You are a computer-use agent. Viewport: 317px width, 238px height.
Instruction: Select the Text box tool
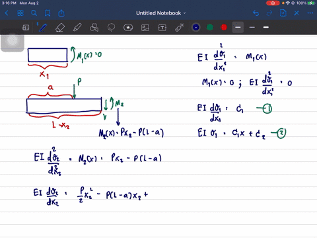[162, 28]
